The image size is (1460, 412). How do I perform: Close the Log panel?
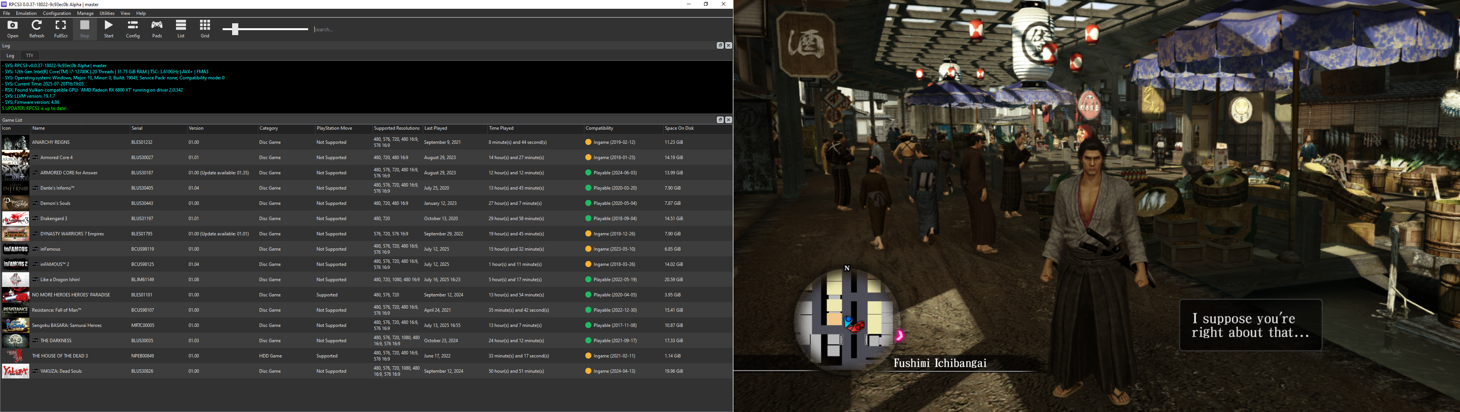728,45
